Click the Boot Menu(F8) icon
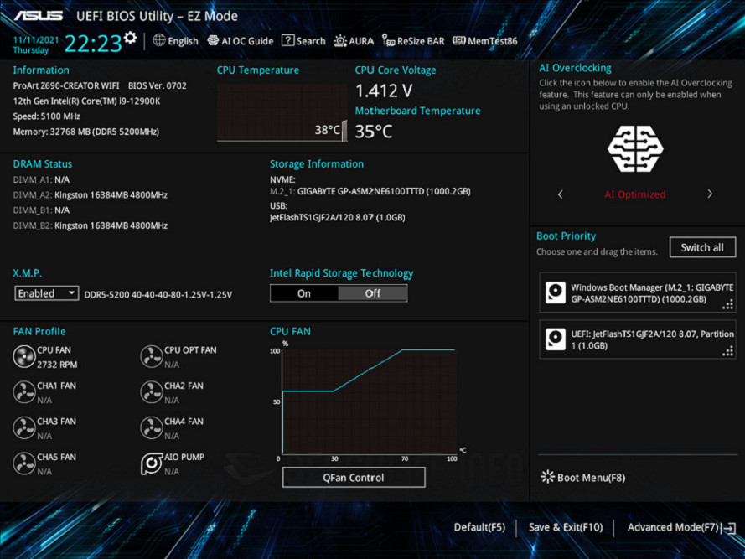745x559 pixels. (x=549, y=477)
